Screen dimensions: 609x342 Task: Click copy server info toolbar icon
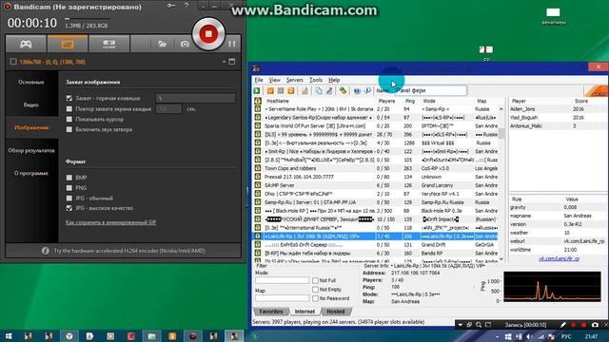(x=319, y=91)
